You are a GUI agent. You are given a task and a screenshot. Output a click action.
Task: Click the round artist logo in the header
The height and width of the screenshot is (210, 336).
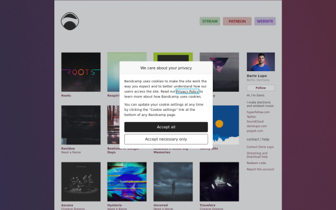[x=70, y=21]
